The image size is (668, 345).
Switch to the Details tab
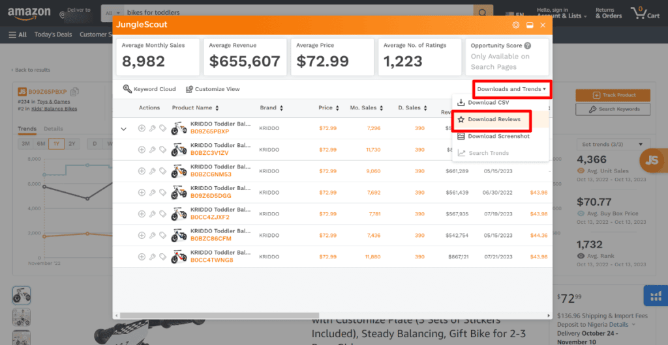click(53, 129)
